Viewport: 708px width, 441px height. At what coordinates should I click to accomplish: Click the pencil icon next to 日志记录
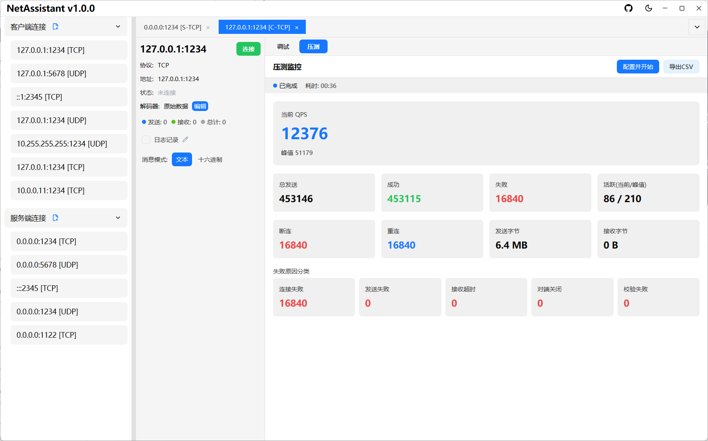(x=186, y=140)
